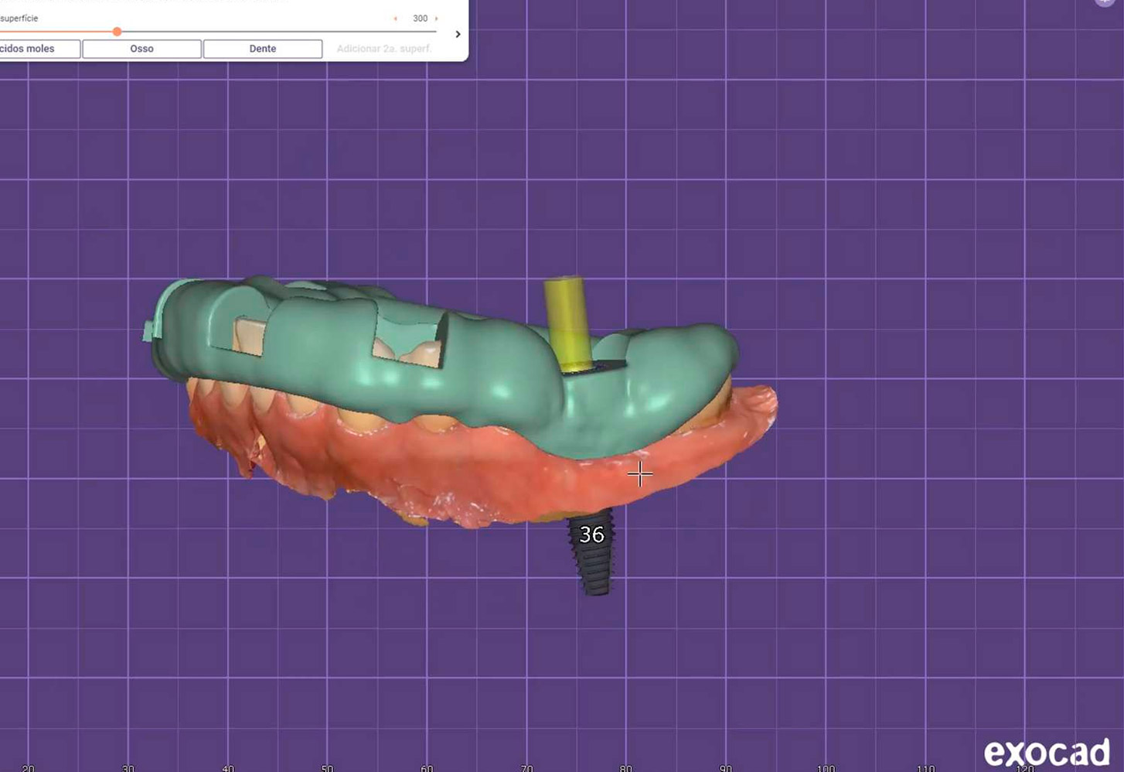Click the leftmost inspection window in guide
Image resolution: width=1124 pixels, height=772 pixels.
[x=247, y=336]
